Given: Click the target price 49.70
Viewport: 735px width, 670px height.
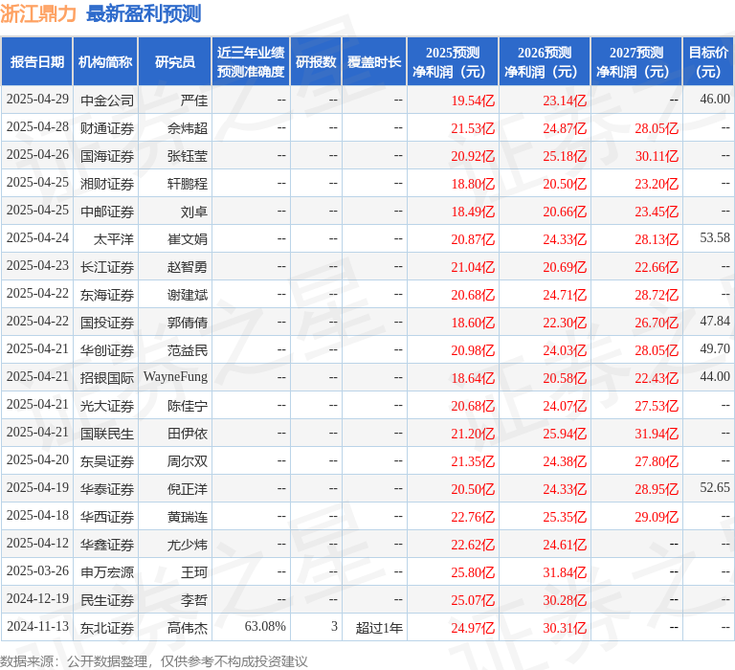Looking at the screenshot, I should [x=715, y=348].
